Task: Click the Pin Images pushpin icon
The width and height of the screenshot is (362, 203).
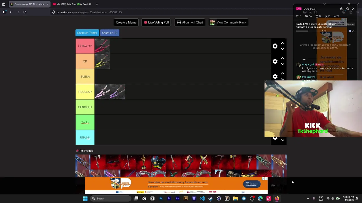Action: pos(77,151)
